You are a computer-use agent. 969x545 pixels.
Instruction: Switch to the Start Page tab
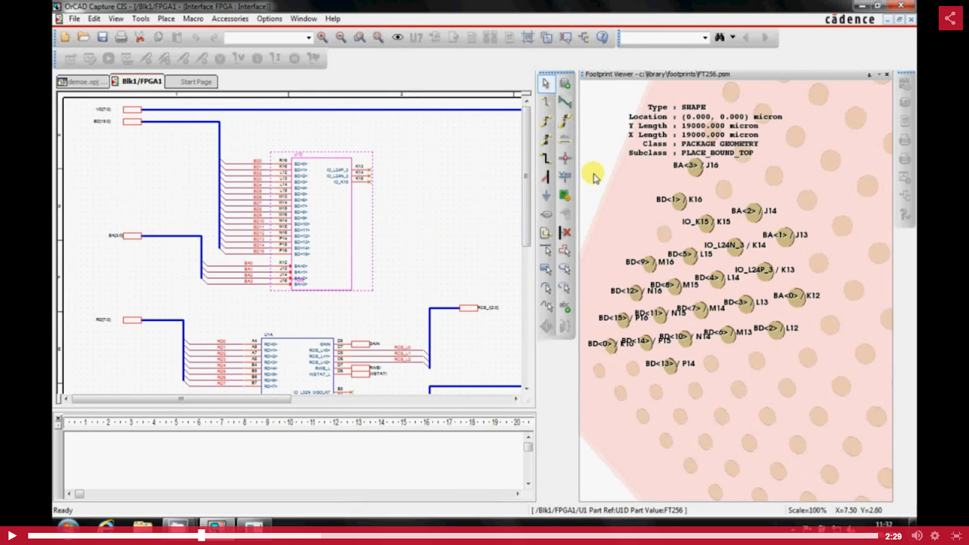(x=196, y=82)
